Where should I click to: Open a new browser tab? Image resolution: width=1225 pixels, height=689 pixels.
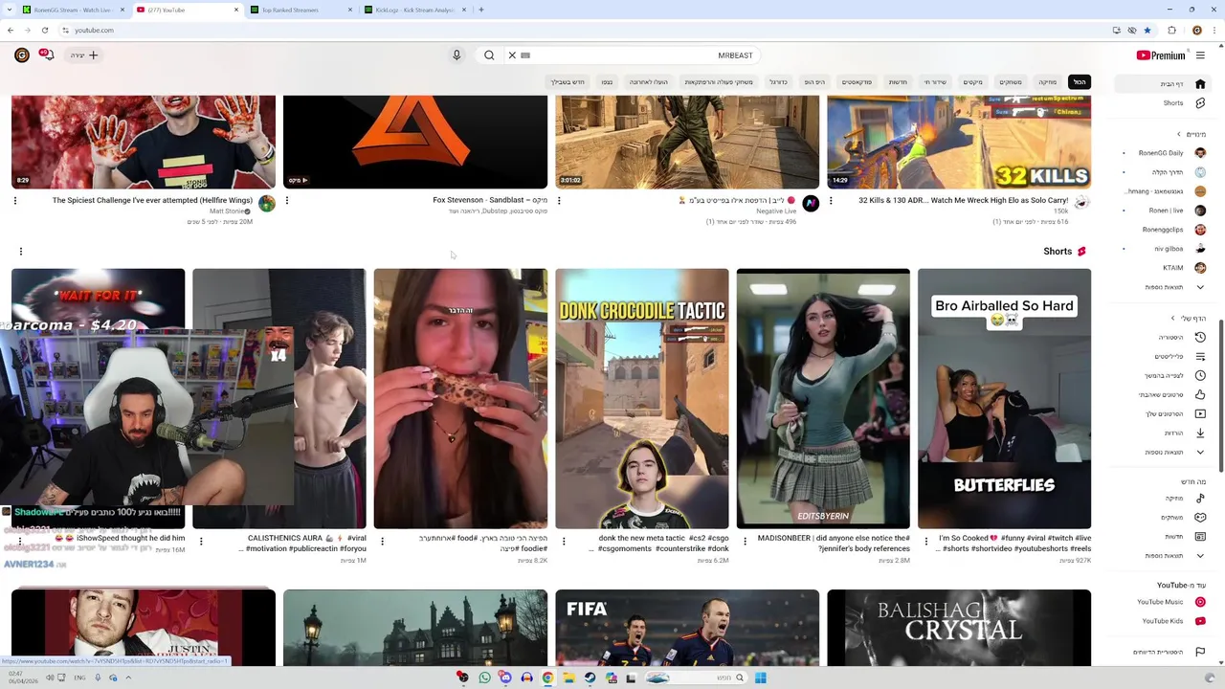[x=481, y=10]
